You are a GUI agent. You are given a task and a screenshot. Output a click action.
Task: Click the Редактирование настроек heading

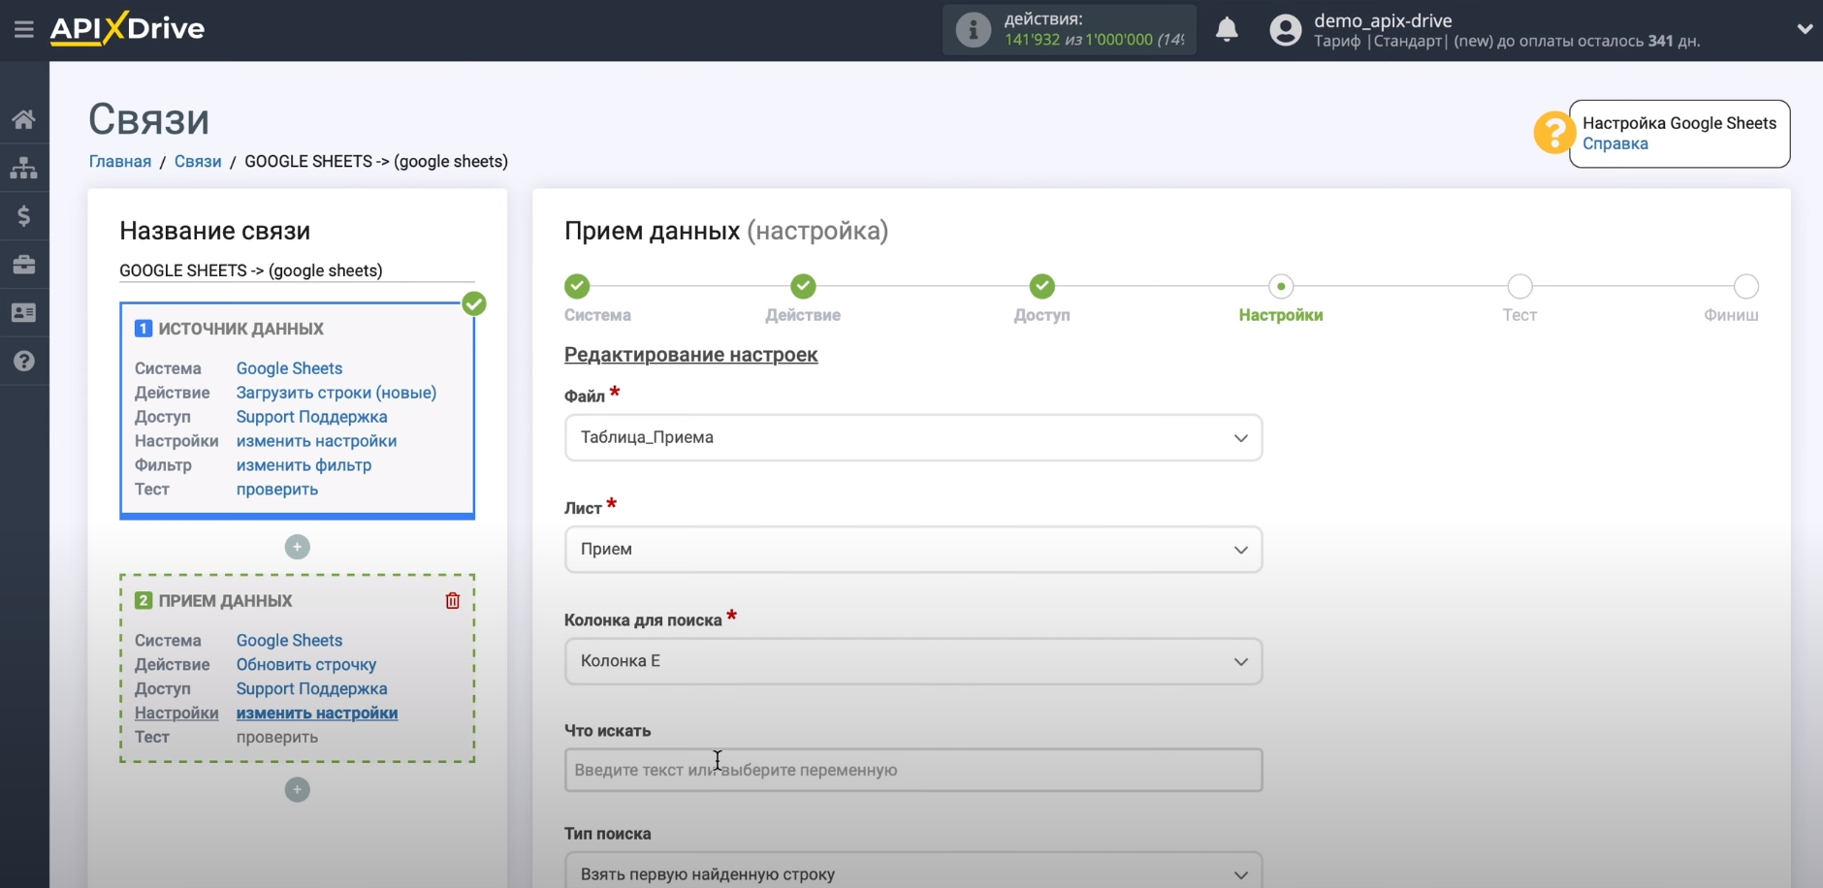[x=691, y=355]
